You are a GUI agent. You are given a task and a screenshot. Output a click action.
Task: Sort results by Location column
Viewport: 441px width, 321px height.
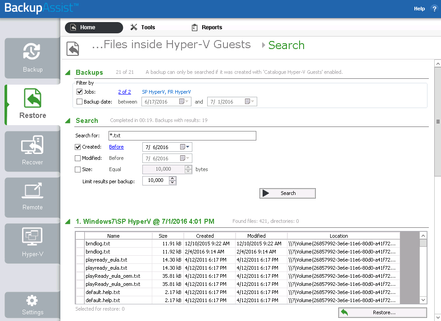pos(343,236)
